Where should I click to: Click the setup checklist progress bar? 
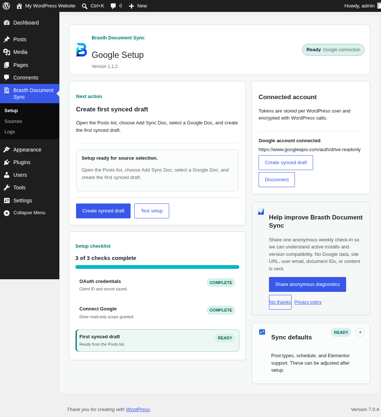(157, 267)
